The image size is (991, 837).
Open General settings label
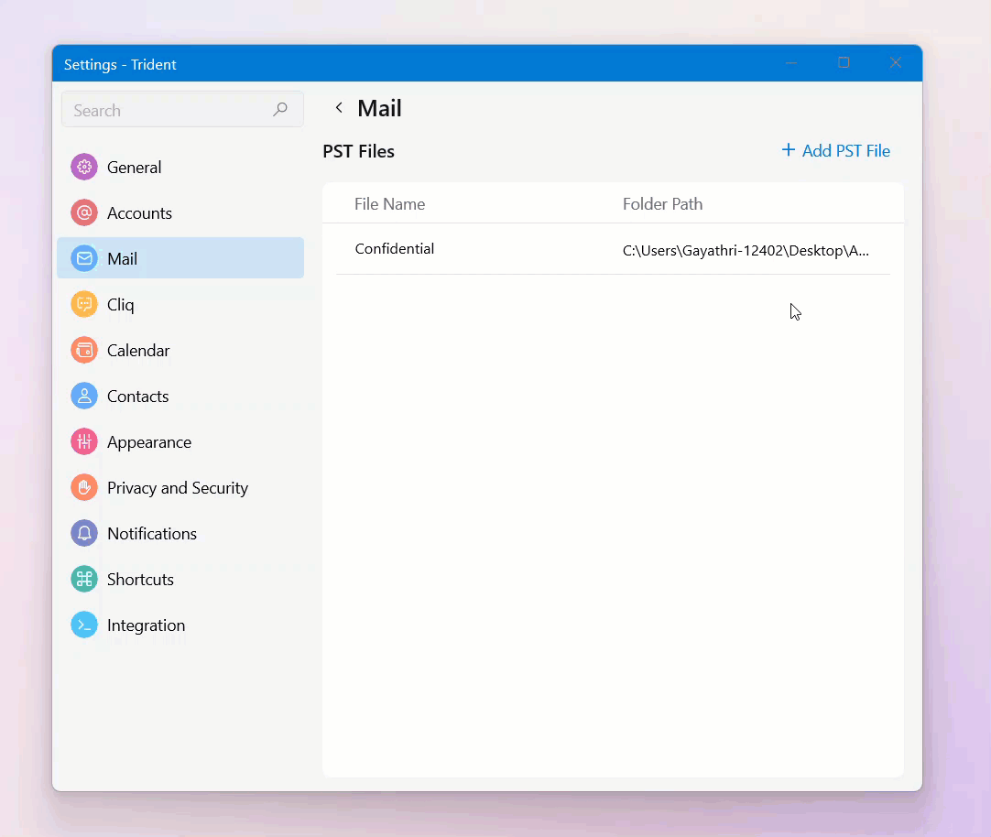tap(134, 168)
